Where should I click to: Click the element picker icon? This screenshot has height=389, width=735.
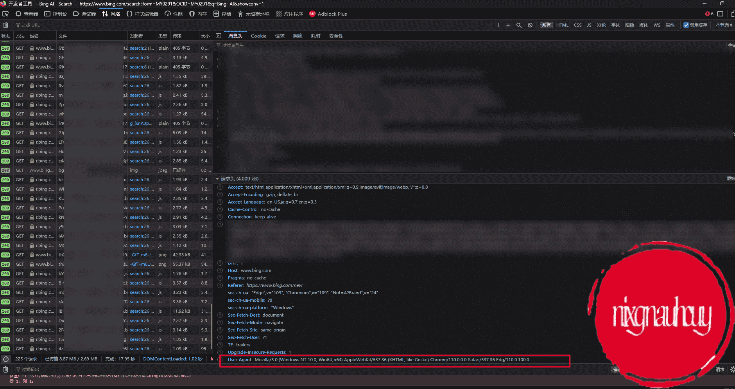coord(5,14)
